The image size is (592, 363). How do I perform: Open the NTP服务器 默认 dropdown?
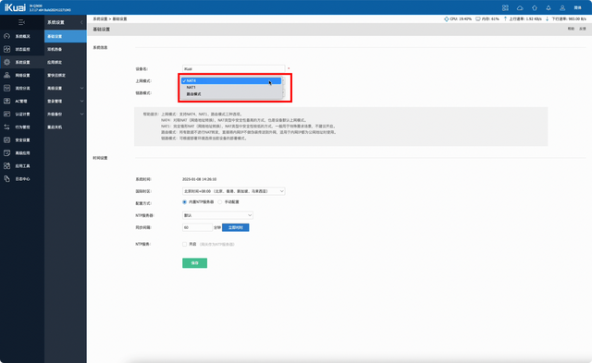(x=217, y=215)
